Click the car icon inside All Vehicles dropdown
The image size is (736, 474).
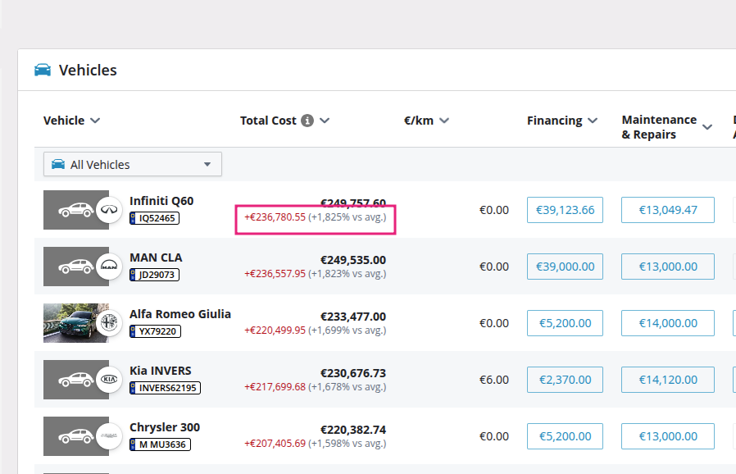point(58,164)
